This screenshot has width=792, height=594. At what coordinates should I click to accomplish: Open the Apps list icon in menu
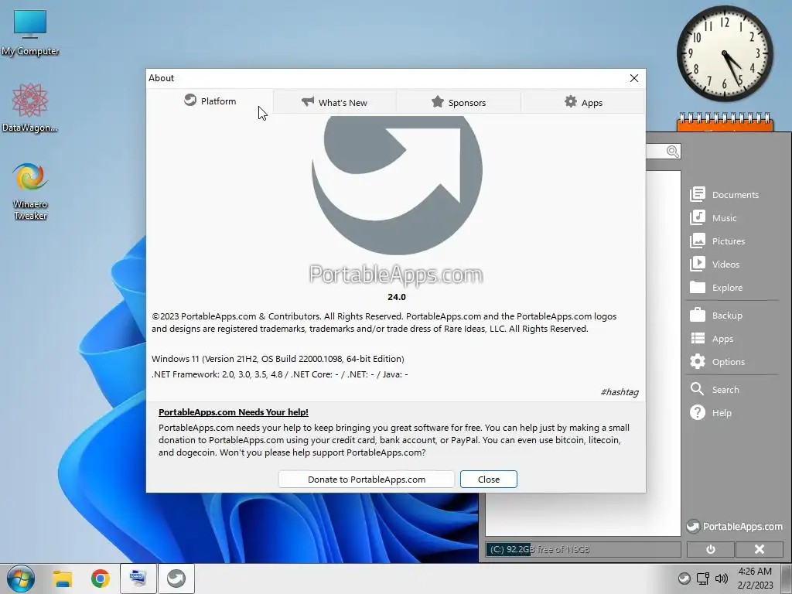698,339
